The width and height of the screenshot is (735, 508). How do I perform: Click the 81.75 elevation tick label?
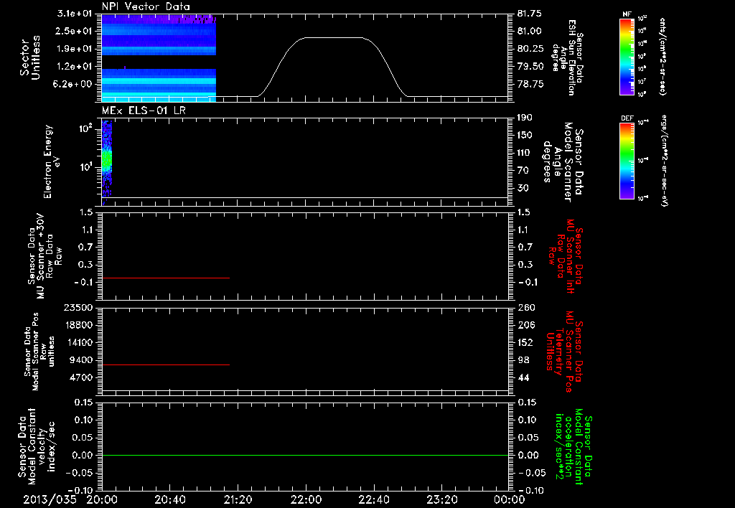coord(529,13)
